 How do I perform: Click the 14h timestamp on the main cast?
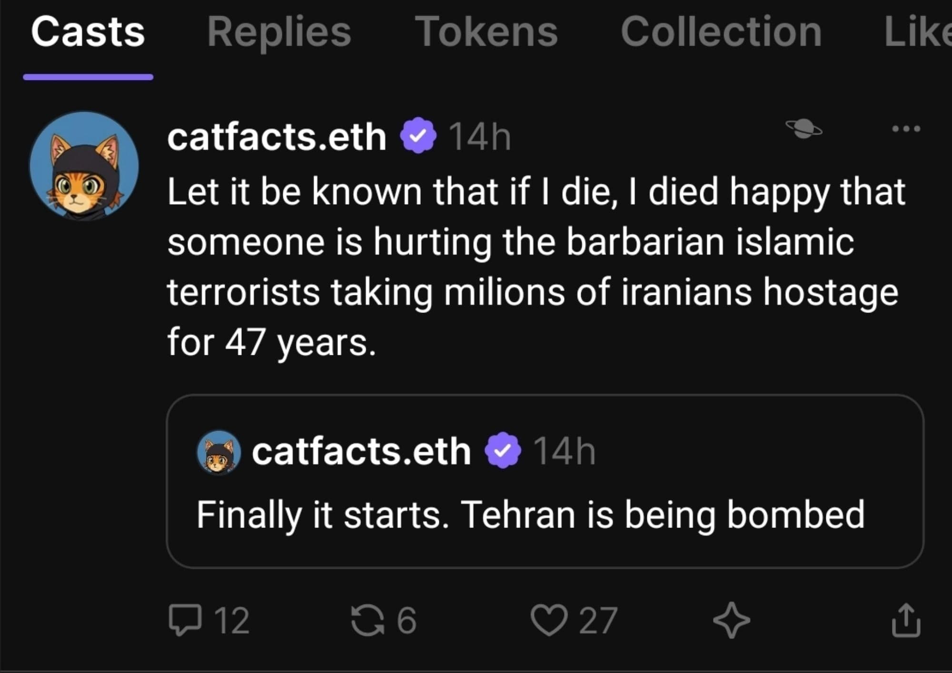click(x=479, y=137)
